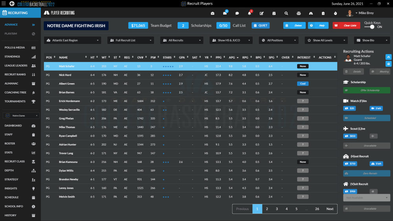The height and width of the screenshot is (221, 393).
Task: Open the search magnifying glass icon
Action: pos(286,13)
